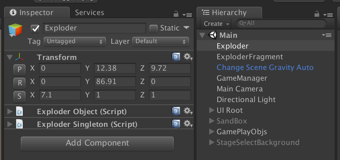Viewport: 340px width, 160px height.
Task: Click the Transform help book icon
Action: [176, 57]
